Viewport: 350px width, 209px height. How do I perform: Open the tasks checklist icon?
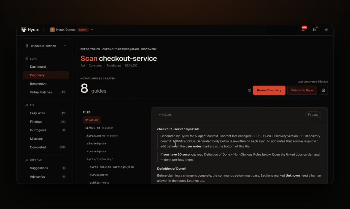[x=314, y=30]
